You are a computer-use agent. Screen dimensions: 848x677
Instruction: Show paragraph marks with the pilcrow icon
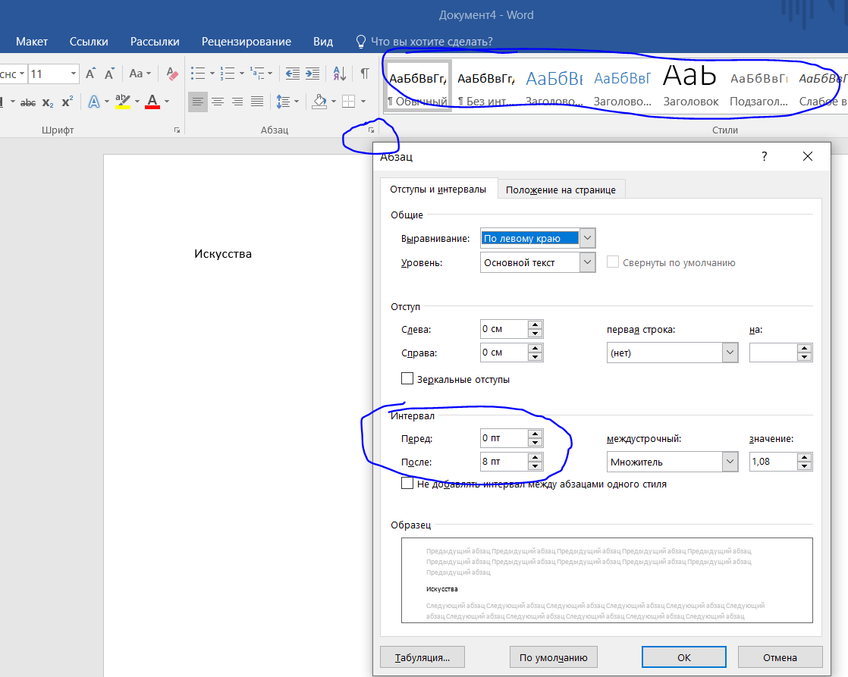click(x=365, y=74)
